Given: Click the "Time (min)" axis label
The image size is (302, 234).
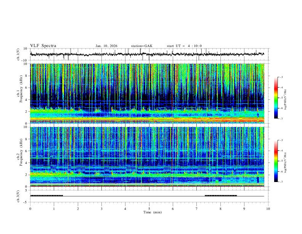Looking at the screenshot, I should (x=153, y=212).
